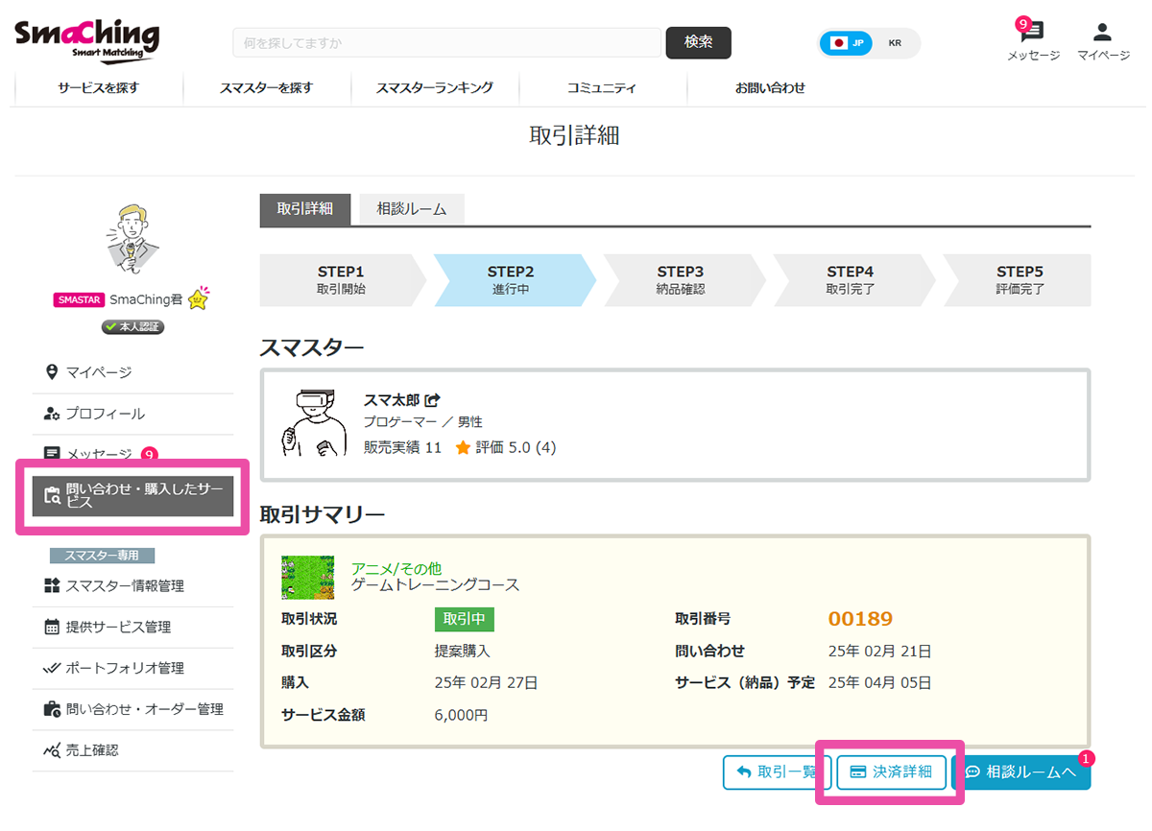1152x831 pixels.
Task: Click the 決済詳細 button
Action: coord(891,772)
